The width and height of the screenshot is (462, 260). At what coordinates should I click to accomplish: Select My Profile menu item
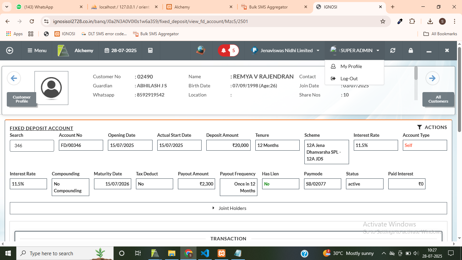point(351,66)
